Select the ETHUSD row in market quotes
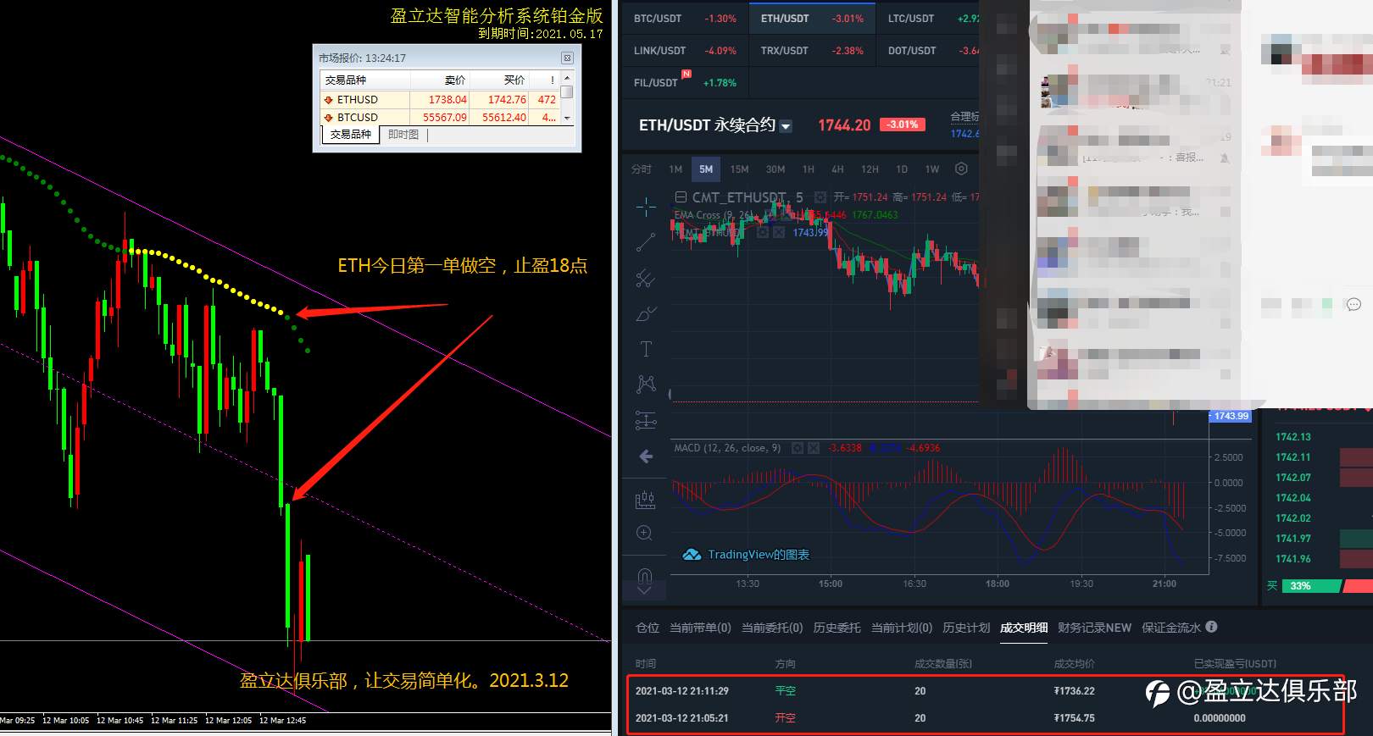This screenshot has height=736, width=1373. coord(440,100)
